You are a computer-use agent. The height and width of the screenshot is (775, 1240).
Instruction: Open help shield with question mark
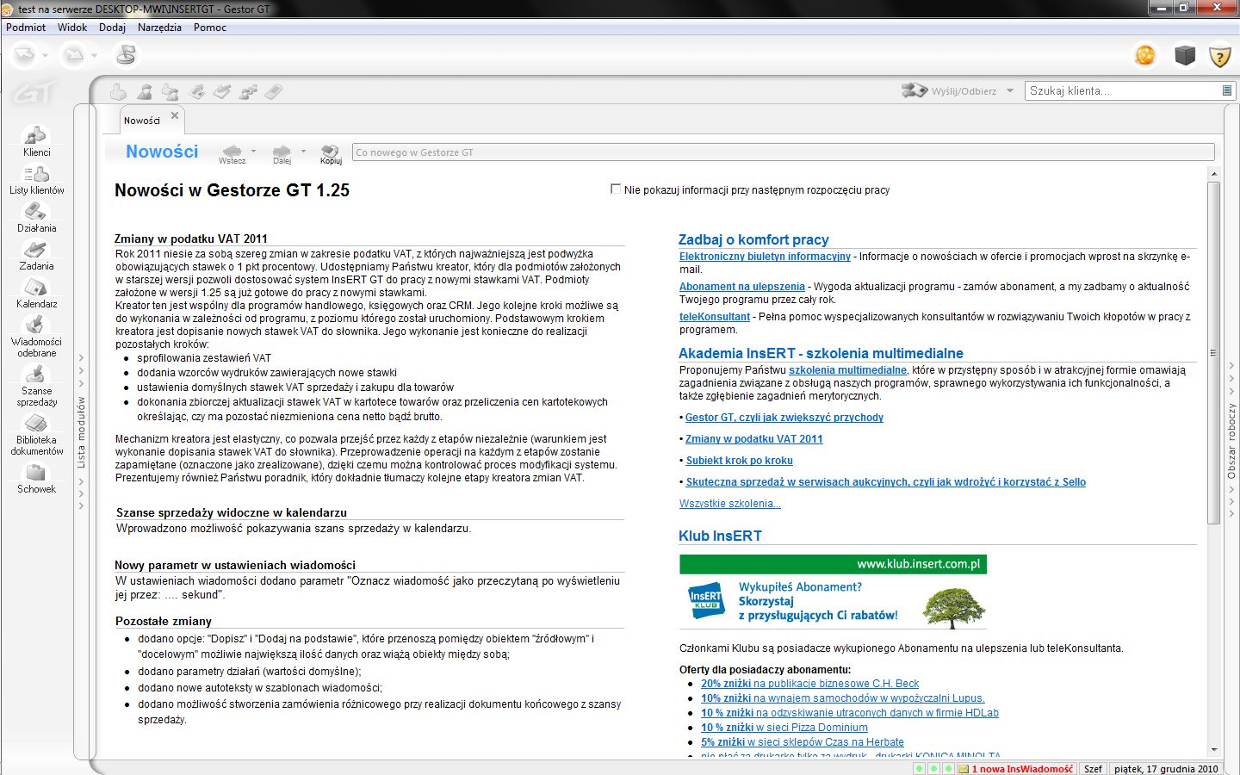(x=1219, y=56)
